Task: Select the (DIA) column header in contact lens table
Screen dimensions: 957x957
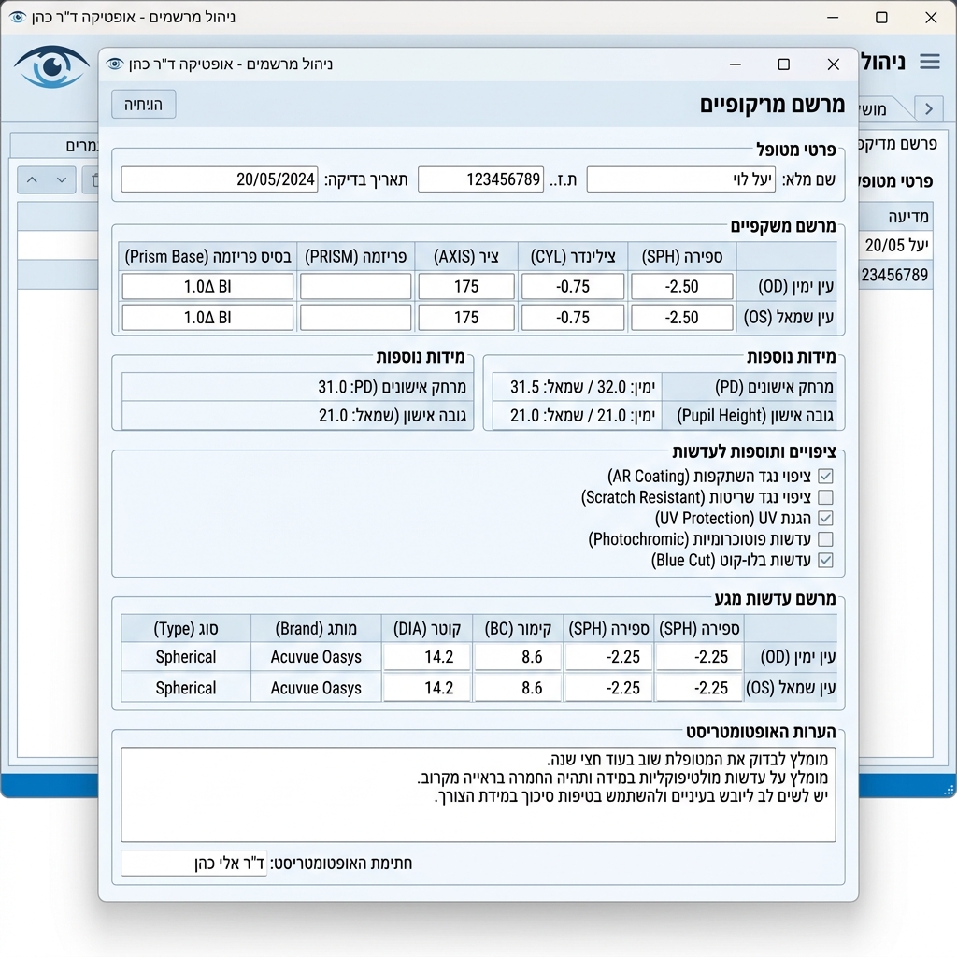Action: coord(426,629)
